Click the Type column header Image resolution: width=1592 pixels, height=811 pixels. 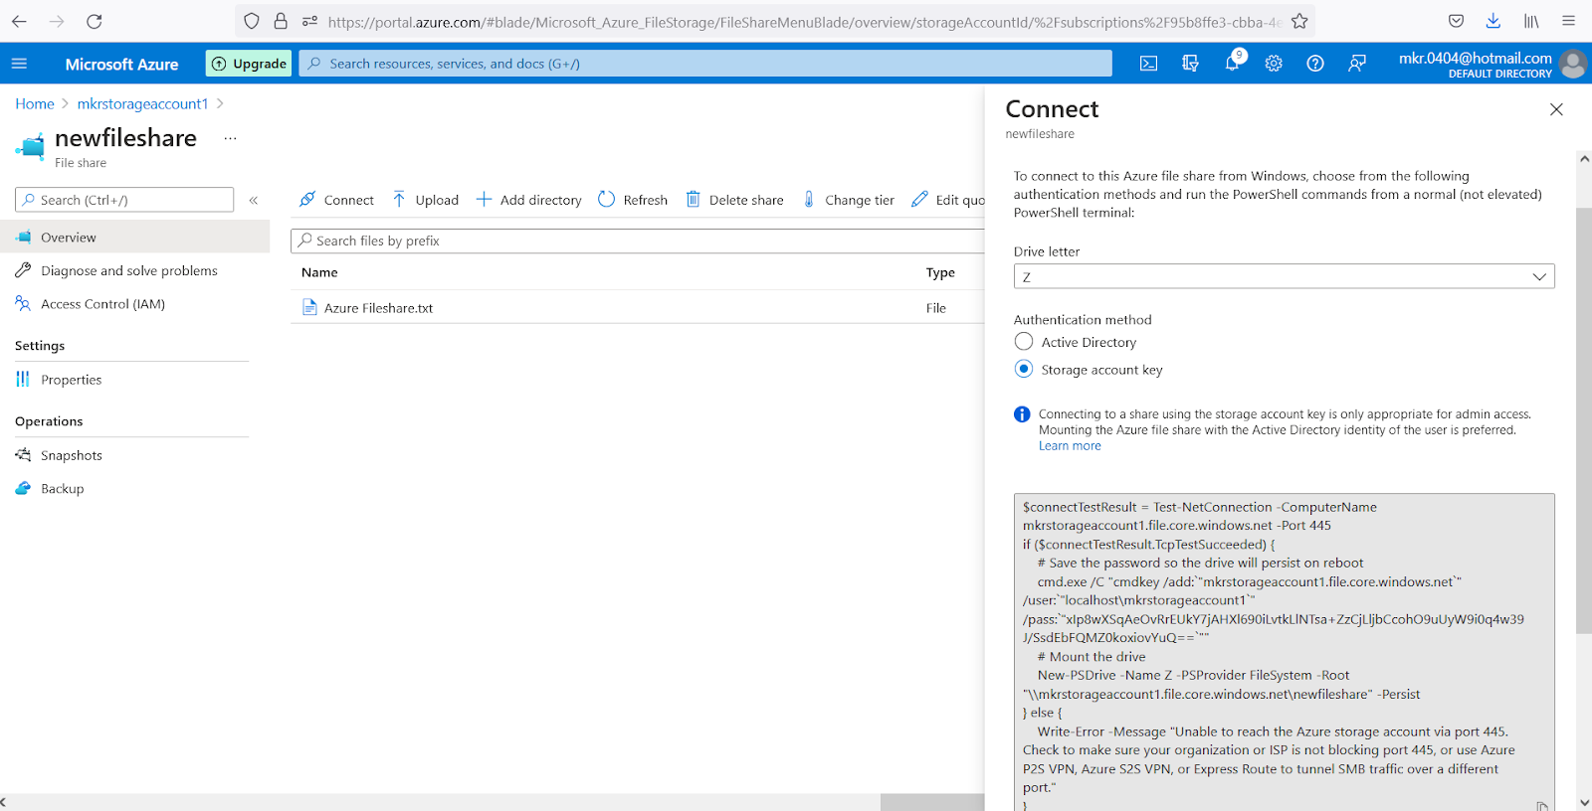940,272
